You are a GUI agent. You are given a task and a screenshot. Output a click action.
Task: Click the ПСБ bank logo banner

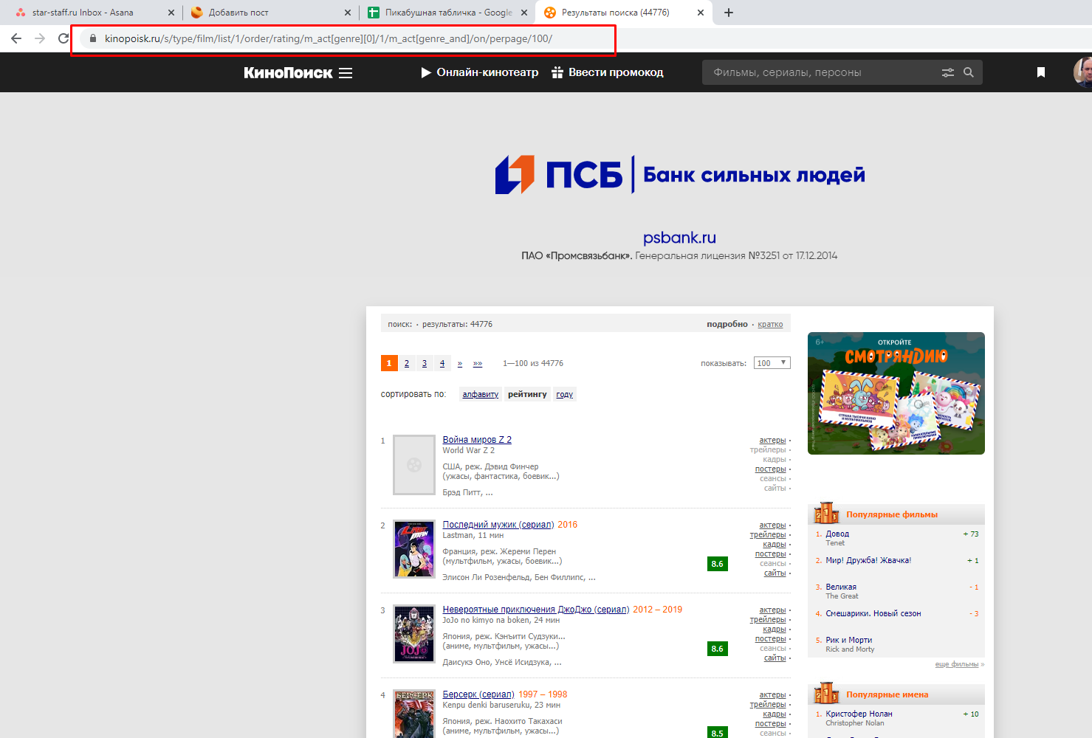[680, 175]
